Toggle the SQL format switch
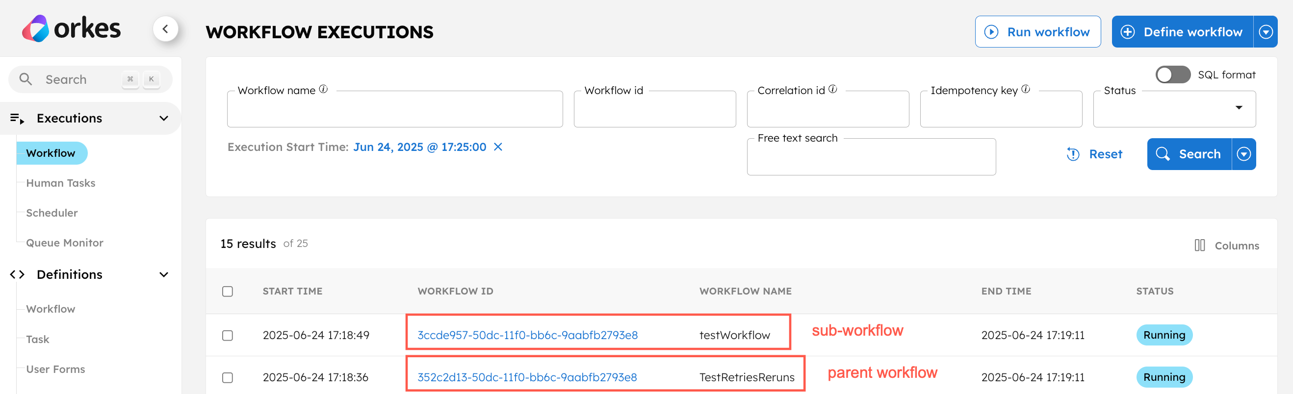 (1172, 74)
